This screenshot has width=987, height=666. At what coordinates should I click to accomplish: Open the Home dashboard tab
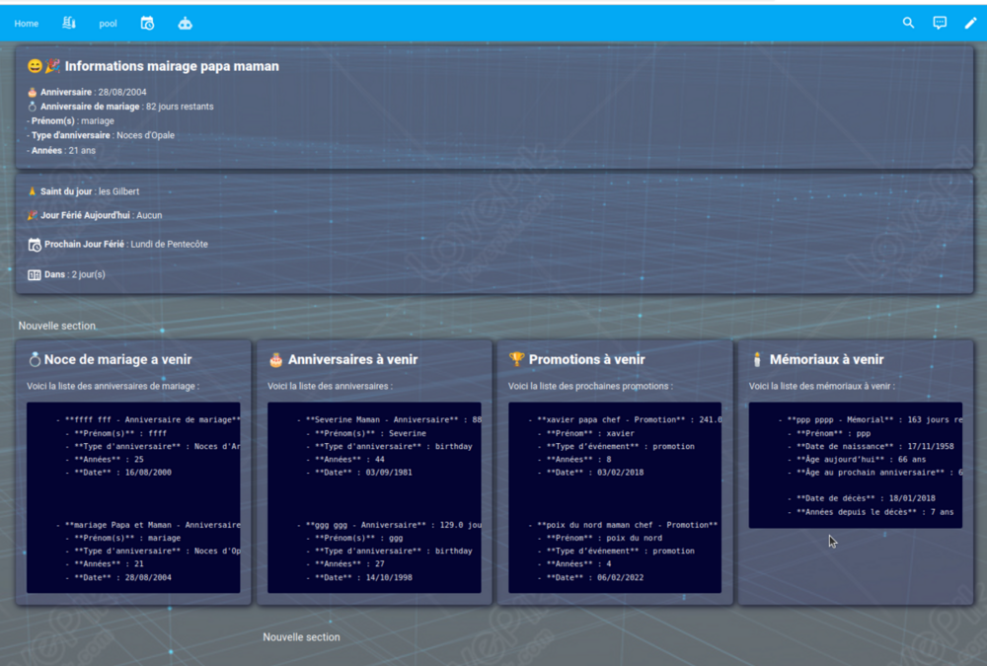[x=27, y=24]
